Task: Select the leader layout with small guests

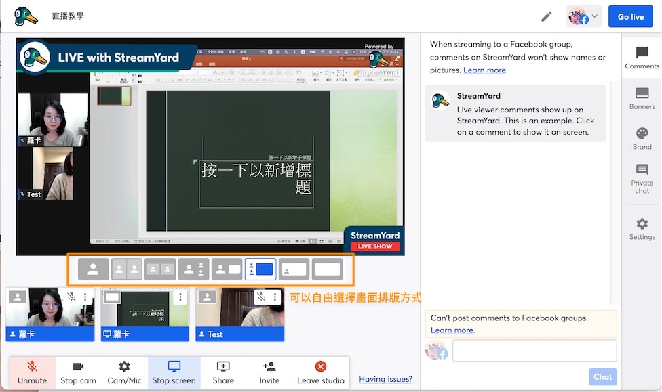Action: [x=194, y=269]
